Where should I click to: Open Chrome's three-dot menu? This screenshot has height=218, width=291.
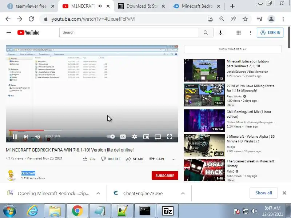click(x=283, y=19)
